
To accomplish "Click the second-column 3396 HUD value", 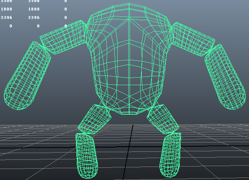I will tap(34, 17).
